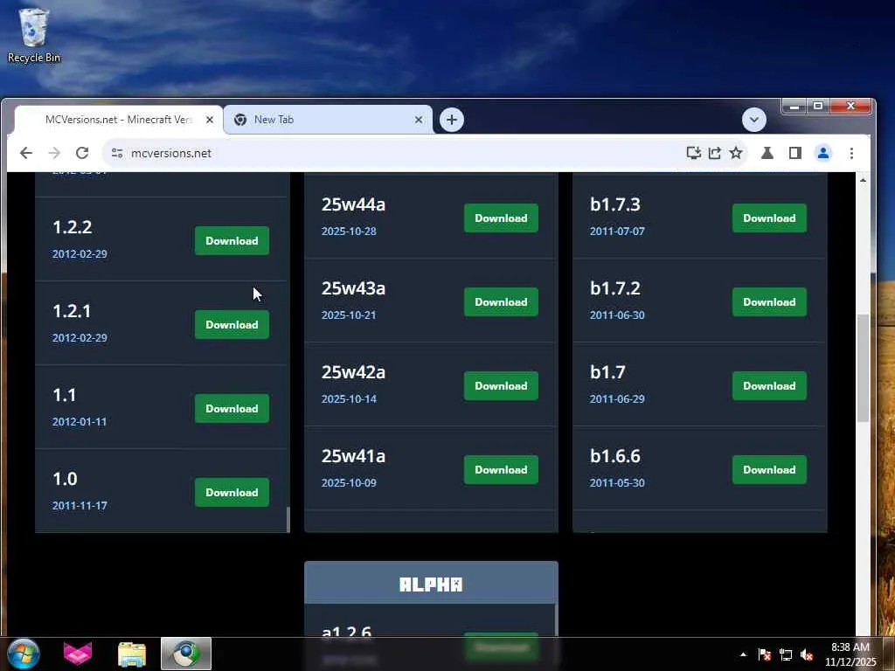Open the pink taskbar application icon
The height and width of the screenshot is (671, 895).
pyautogui.click(x=78, y=654)
